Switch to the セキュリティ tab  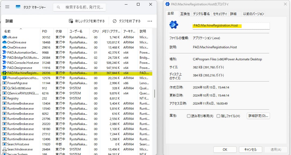coord(220,14)
